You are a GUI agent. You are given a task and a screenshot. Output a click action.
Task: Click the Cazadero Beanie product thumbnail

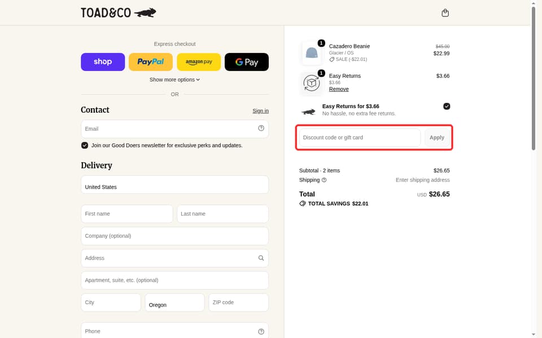(x=312, y=53)
